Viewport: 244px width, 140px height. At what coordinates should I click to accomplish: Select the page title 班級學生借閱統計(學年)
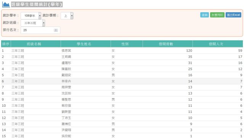[x=37, y=4]
